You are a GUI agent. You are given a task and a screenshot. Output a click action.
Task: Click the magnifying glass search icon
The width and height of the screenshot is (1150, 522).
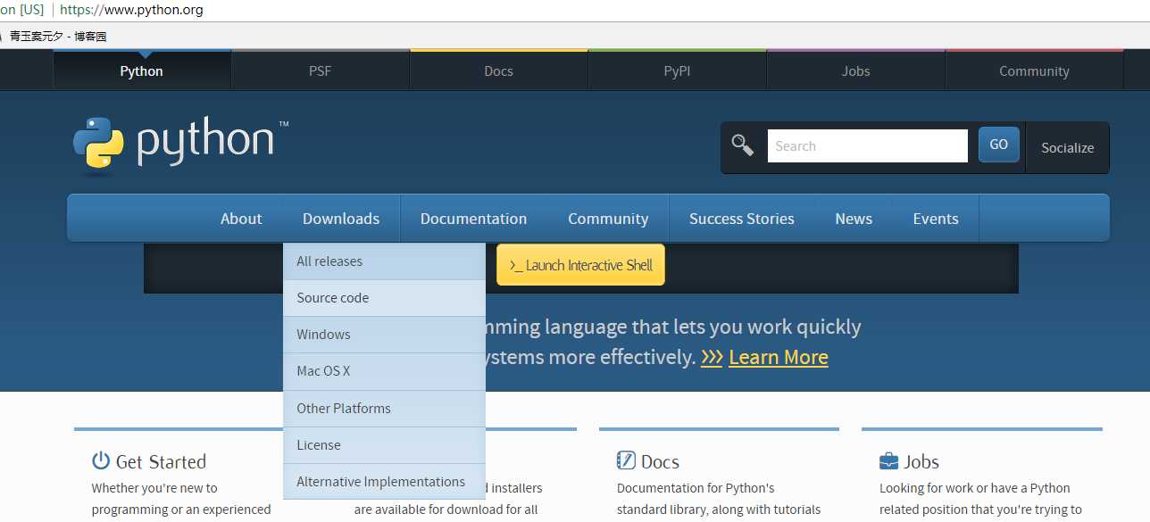743,145
